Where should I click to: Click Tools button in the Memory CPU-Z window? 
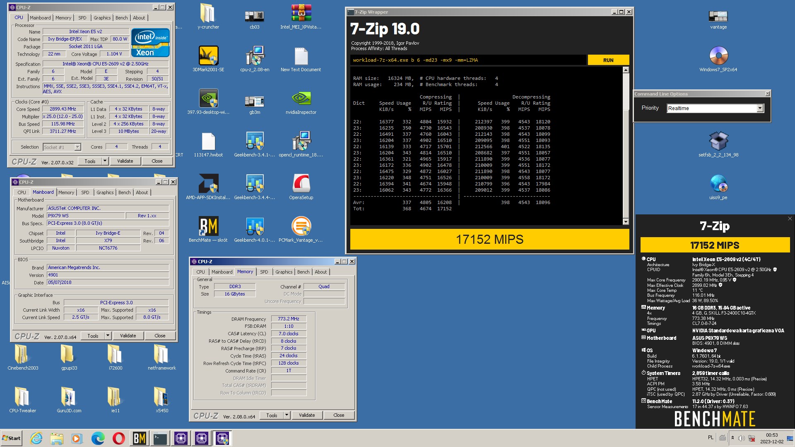272,415
